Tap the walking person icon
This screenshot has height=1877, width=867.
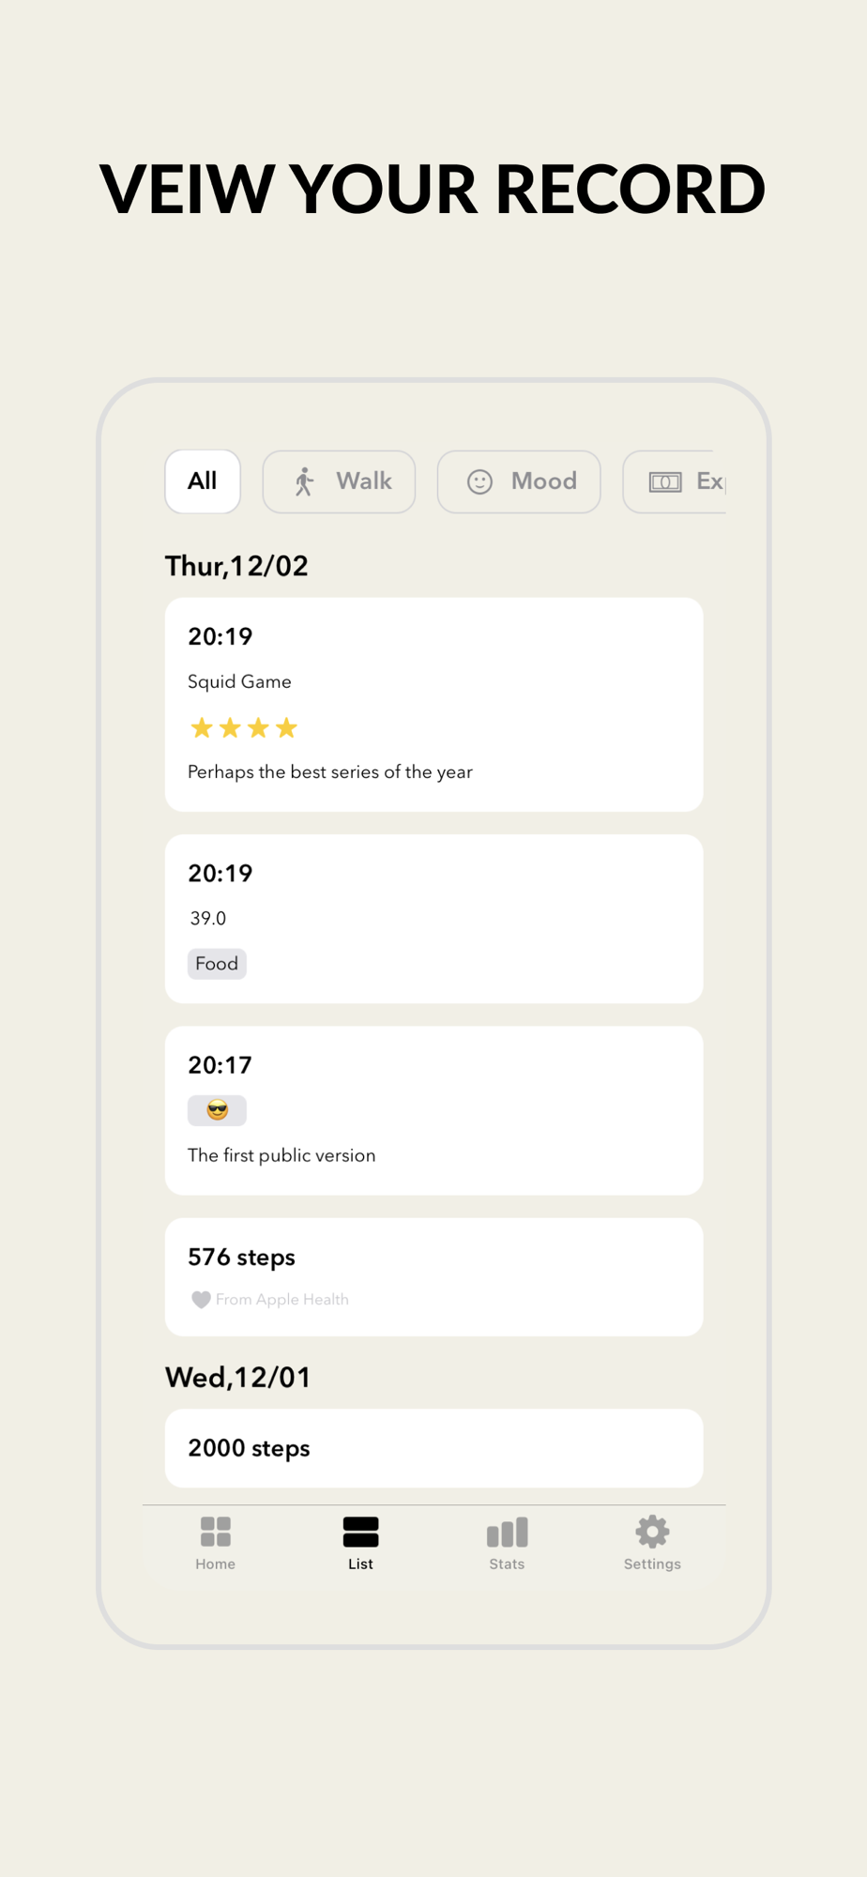[303, 481]
